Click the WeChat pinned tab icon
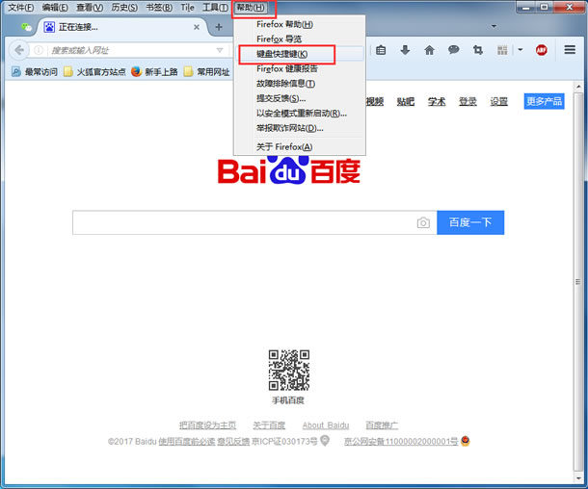The width and height of the screenshot is (588, 489). tap(26, 27)
